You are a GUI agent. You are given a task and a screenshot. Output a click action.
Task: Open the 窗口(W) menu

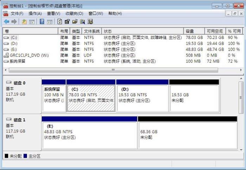96,14
